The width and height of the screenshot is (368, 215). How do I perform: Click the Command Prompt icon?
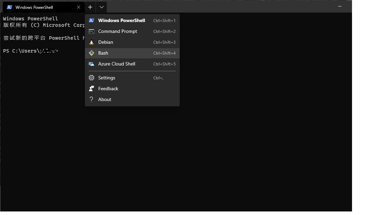coord(91,31)
